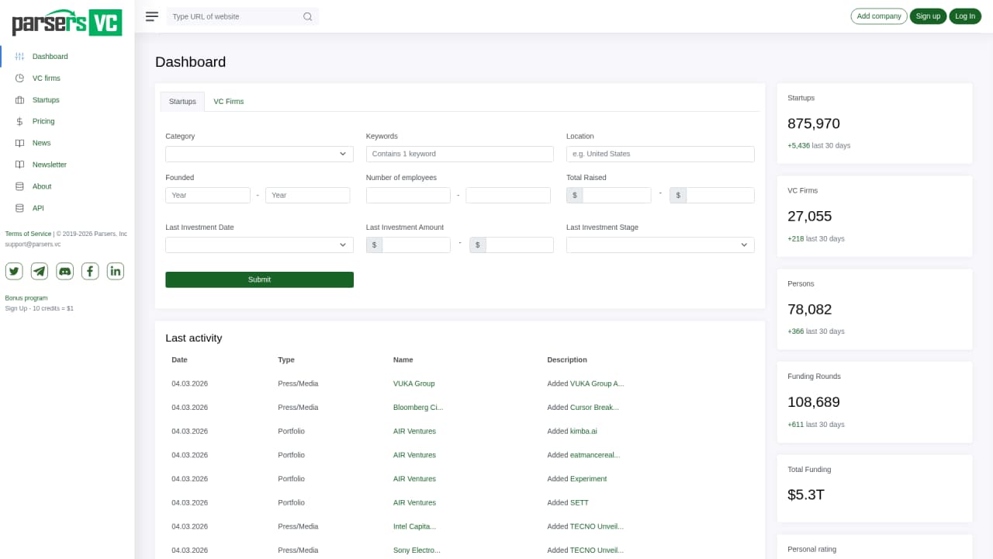Switch to the VC Firms tab
Screen dimensions: 993x559
[229, 102]
